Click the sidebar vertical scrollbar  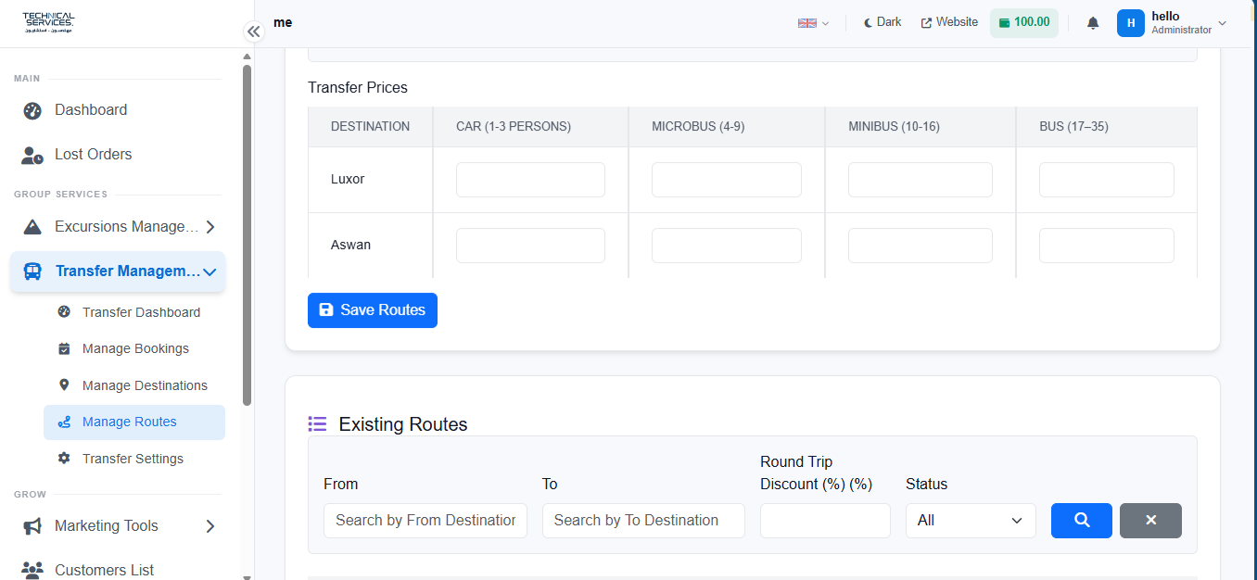(x=247, y=235)
